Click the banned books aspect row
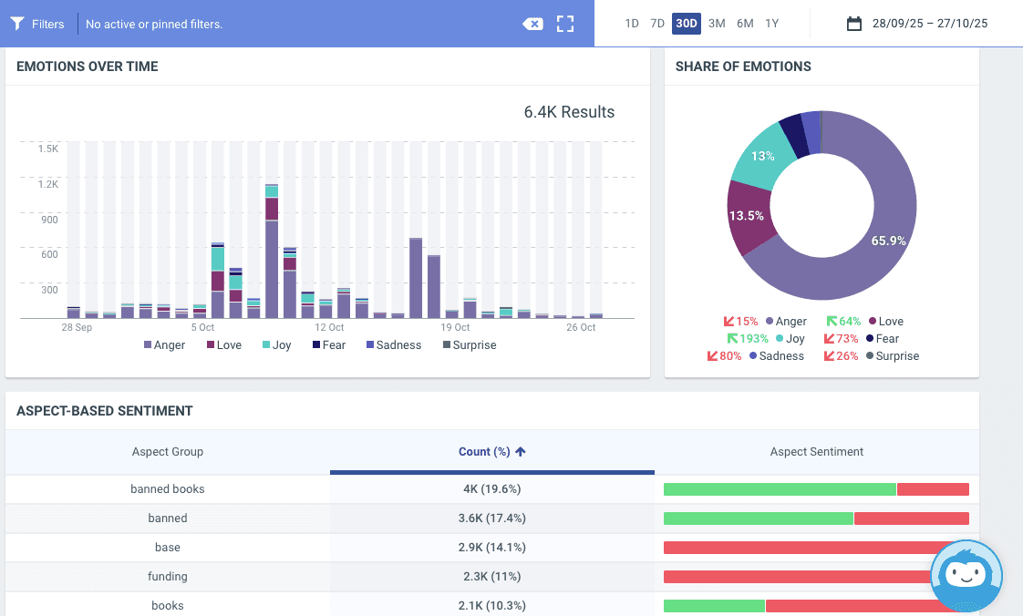The image size is (1023, 616). (168, 489)
